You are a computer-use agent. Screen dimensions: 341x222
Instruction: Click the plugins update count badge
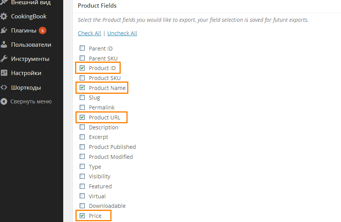pyautogui.click(x=43, y=31)
